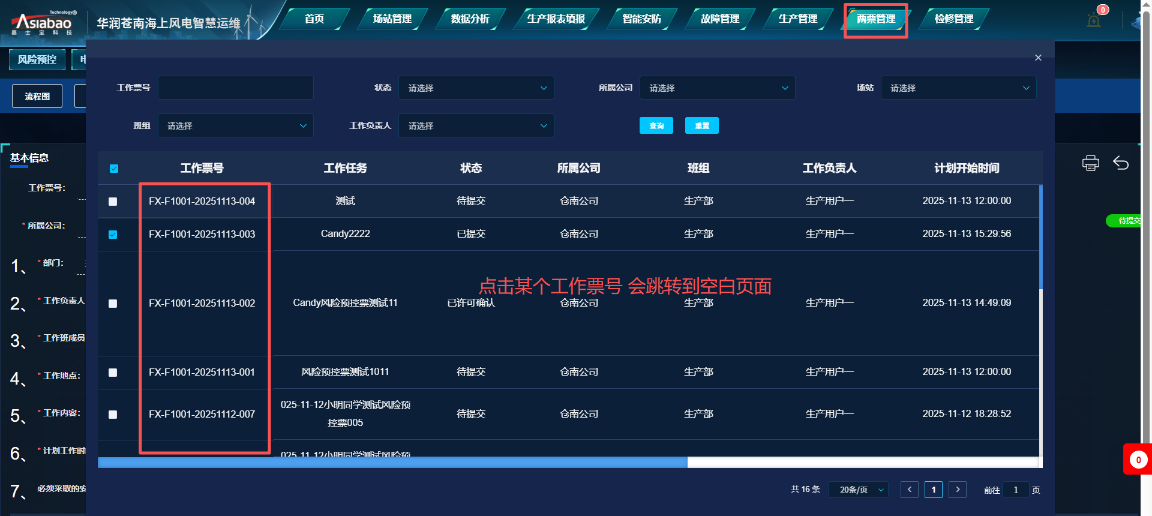The image size is (1152, 516).
Task: Switch to the 两票管理 tab
Action: [x=875, y=19]
